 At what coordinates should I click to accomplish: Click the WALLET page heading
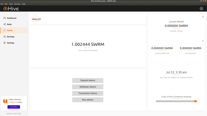(36, 19)
